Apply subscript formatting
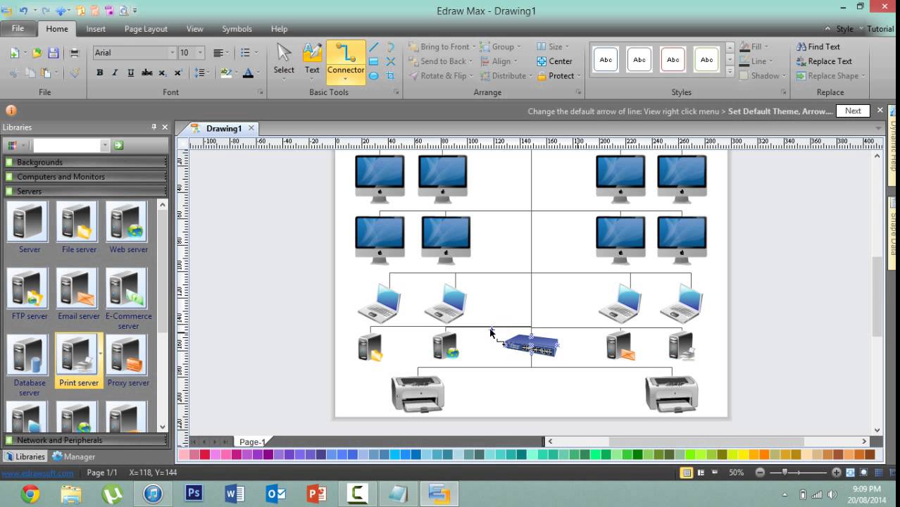Screen dimensions: 900x507 coord(162,73)
